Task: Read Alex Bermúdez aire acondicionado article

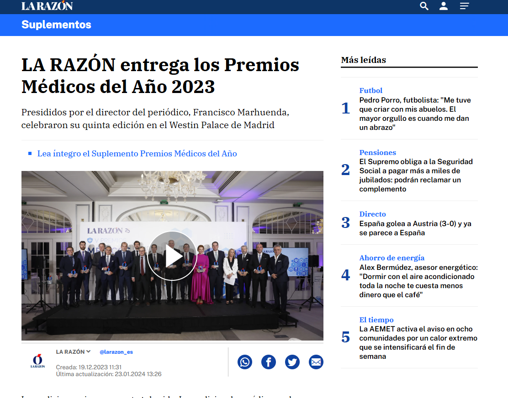Action: 418,281
